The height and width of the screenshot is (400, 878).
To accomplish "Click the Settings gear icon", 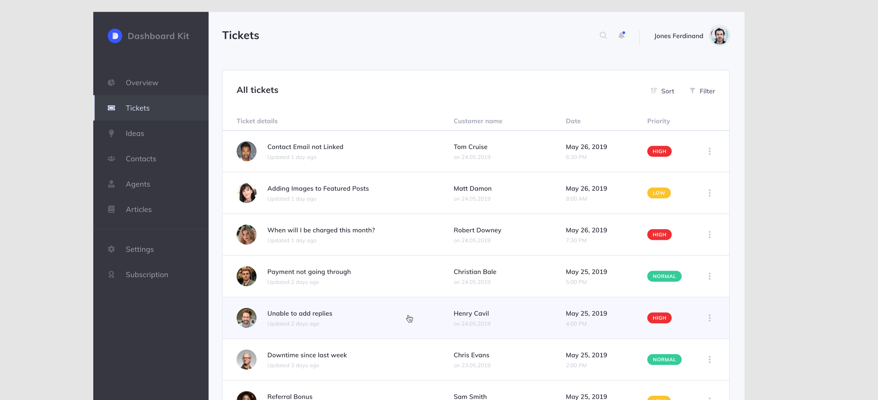I will coord(111,249).
